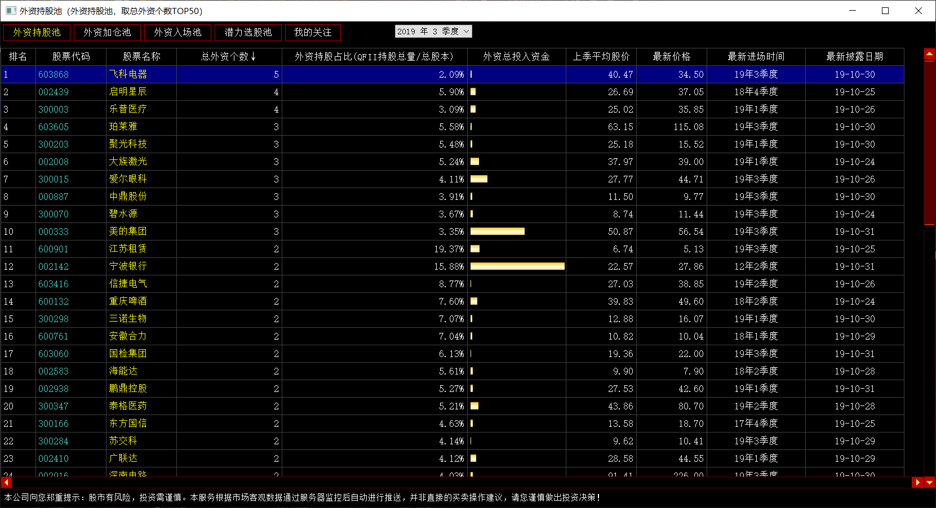Open the 潜力选股池 tab

coord(248,33)
